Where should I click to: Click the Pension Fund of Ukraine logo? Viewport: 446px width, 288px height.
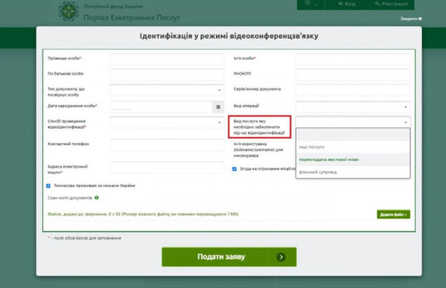(68, 12)
